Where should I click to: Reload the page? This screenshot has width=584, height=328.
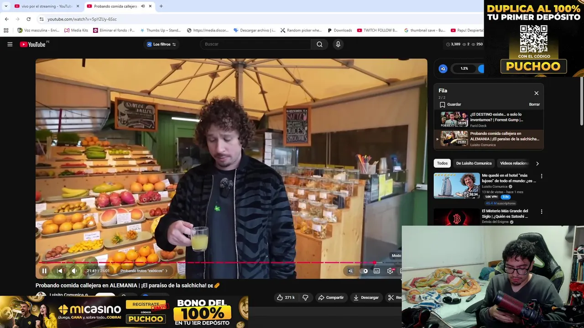28,19
